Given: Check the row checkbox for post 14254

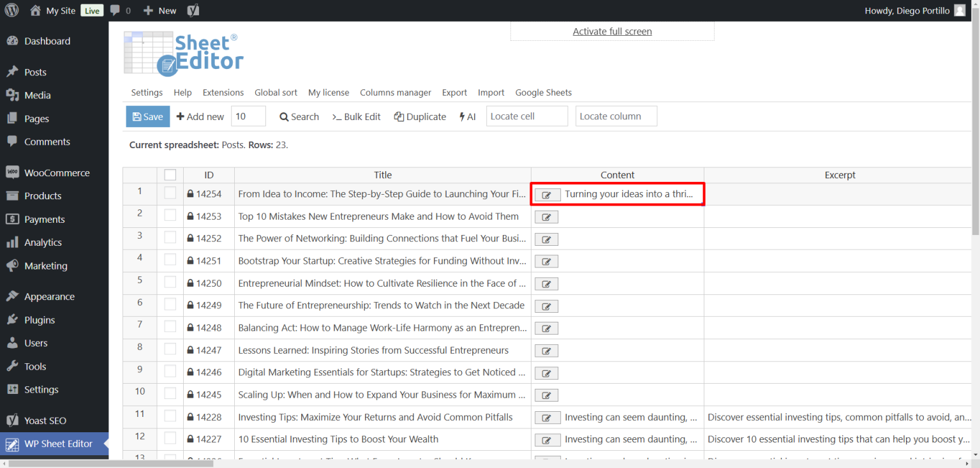Looking at the screenshot, I should click(170, 194).
